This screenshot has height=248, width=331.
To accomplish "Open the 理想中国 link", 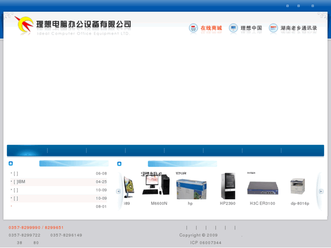I will pos(251,28).
